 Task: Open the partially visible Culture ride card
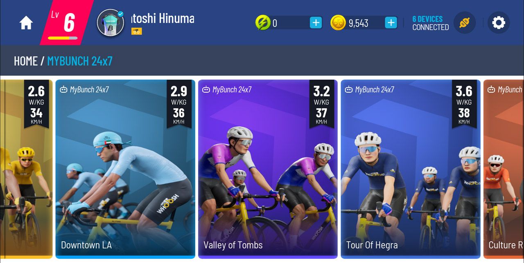coord(504,169)
